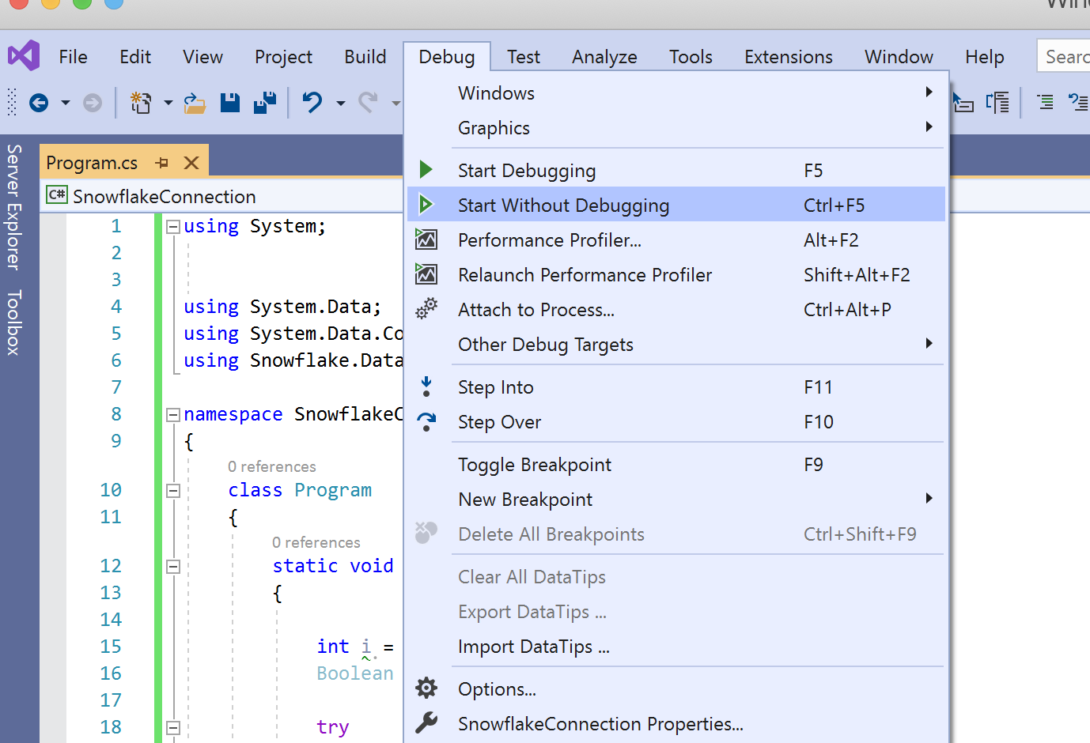Click the Performance Profiler chart icon
The image size is (1090, 743).
click(426, 239)
